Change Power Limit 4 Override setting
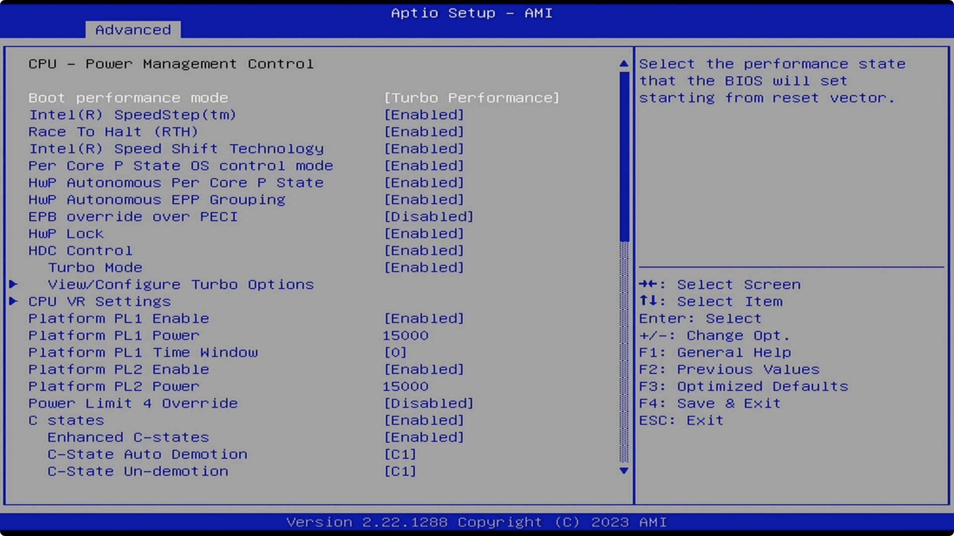The image size is (954, 536). [x=429, y=403]
